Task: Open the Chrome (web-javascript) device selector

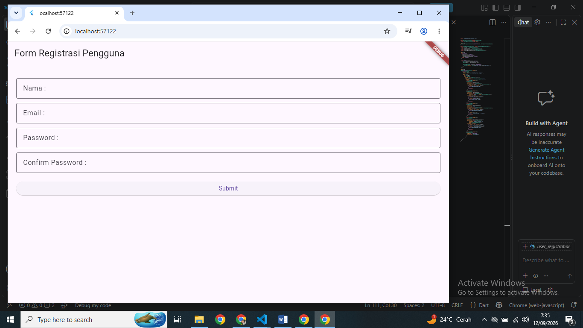Action: coord(536,305)
